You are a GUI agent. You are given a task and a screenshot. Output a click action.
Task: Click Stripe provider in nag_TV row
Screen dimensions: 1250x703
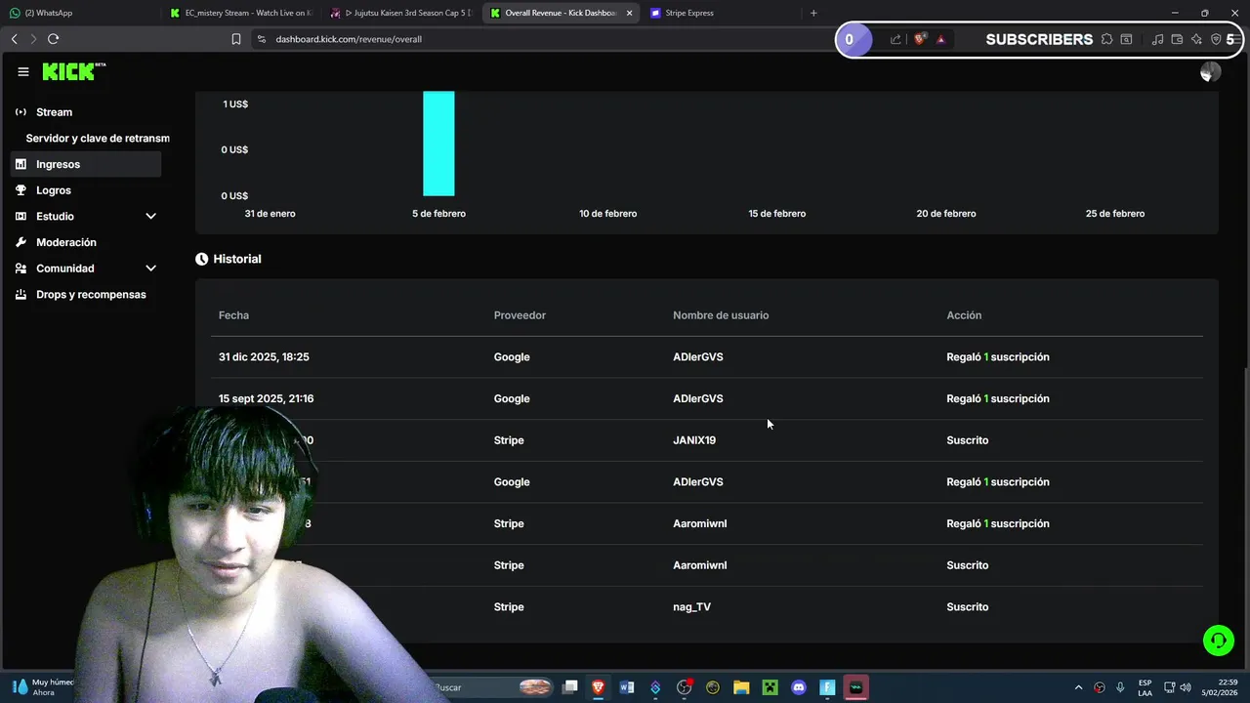(x=509, y=607)
